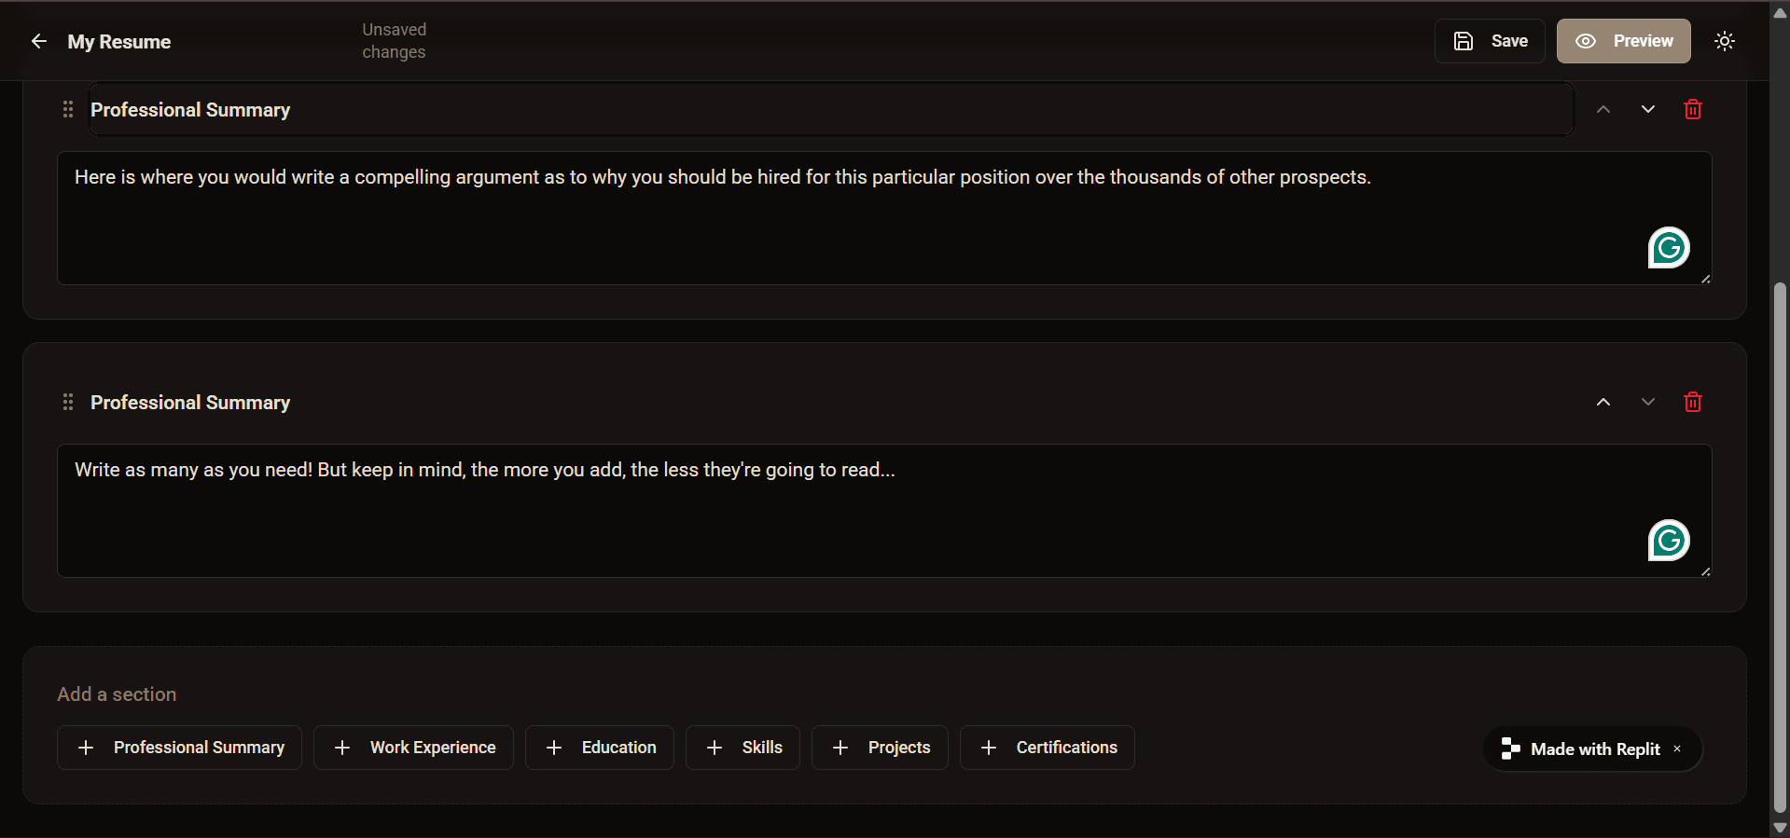Viewport: 1790px width, 838px height.
Task: Click the page vertical scrollbar thumb
Action: [x=1780, y=548]
